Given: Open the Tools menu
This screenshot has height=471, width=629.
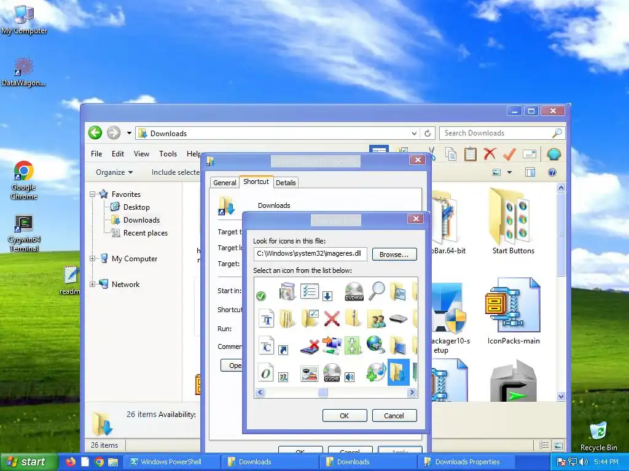Looking at the screenshot, I should [168, 154].
